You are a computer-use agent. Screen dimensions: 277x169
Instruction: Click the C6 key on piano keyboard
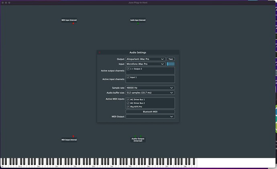coord(149,166)
